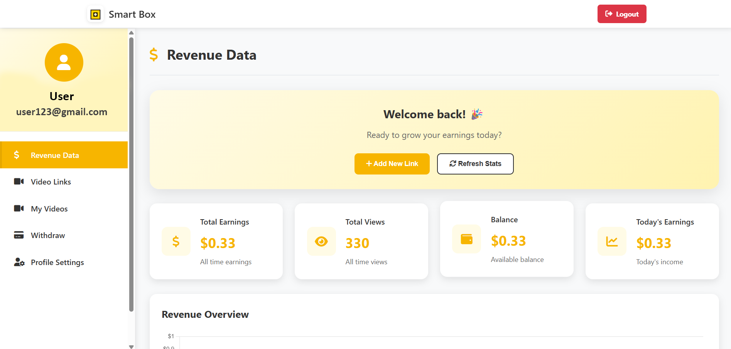Click the user profile avatar icon

pyautogui.click(x=64, y=62)
